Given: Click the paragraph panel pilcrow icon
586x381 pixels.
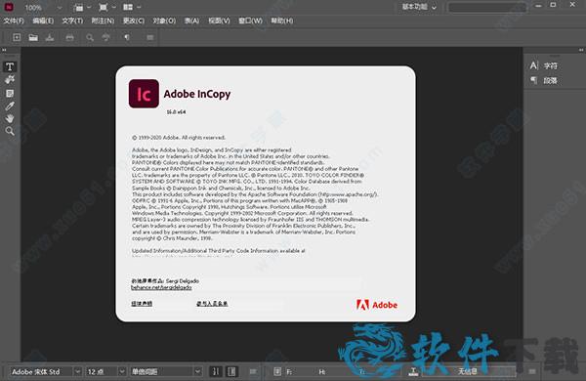Looking at the screenshot, I should coord(533,80).
